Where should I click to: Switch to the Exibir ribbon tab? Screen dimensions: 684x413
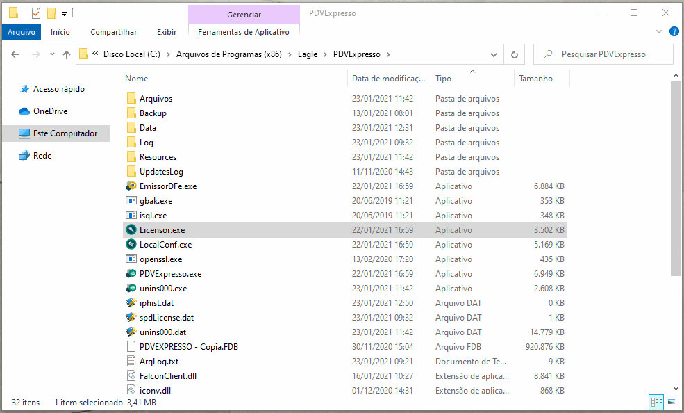(x=167, y=32)
